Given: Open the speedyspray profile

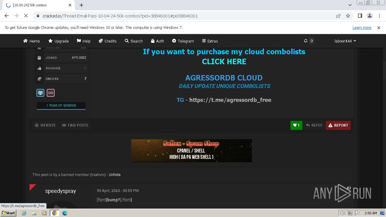Looking at the screenshot, I should tap(61, 191).
